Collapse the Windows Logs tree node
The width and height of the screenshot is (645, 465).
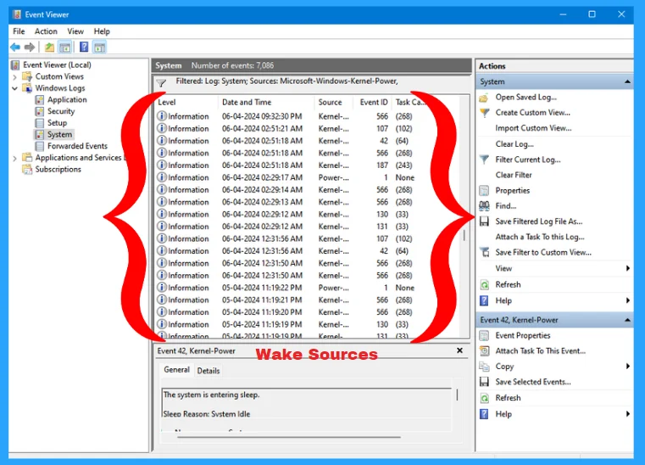tap(14, 88)
